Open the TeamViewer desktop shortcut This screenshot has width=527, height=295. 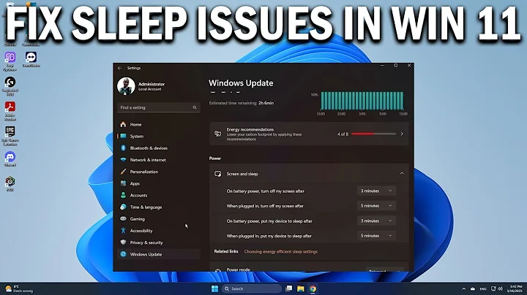(31, 60)
